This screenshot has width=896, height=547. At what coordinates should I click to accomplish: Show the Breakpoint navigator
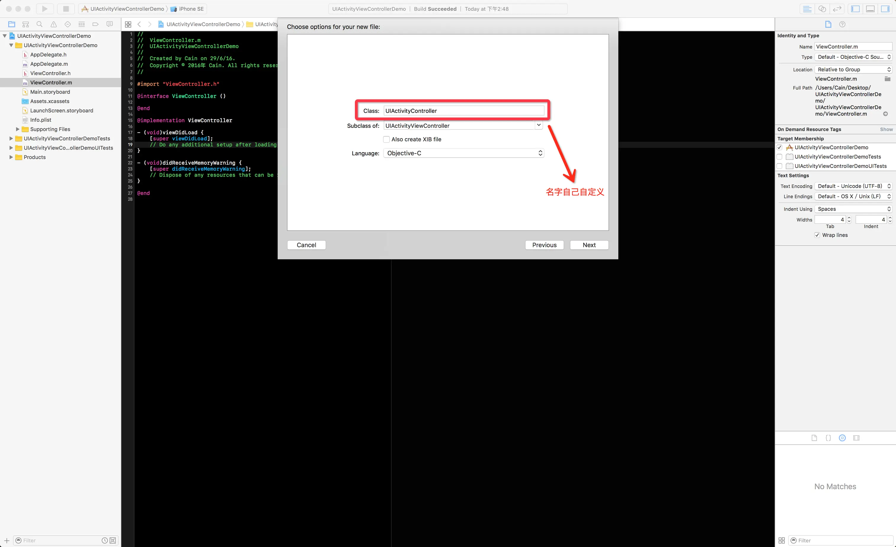(x=95, y=24)
